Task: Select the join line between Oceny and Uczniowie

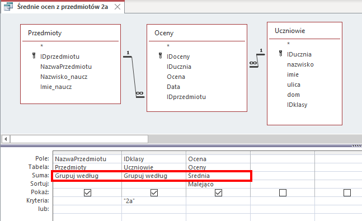Action: (257, 60)
